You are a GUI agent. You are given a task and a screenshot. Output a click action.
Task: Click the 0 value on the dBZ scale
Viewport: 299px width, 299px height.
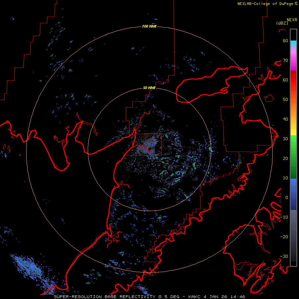287,198
